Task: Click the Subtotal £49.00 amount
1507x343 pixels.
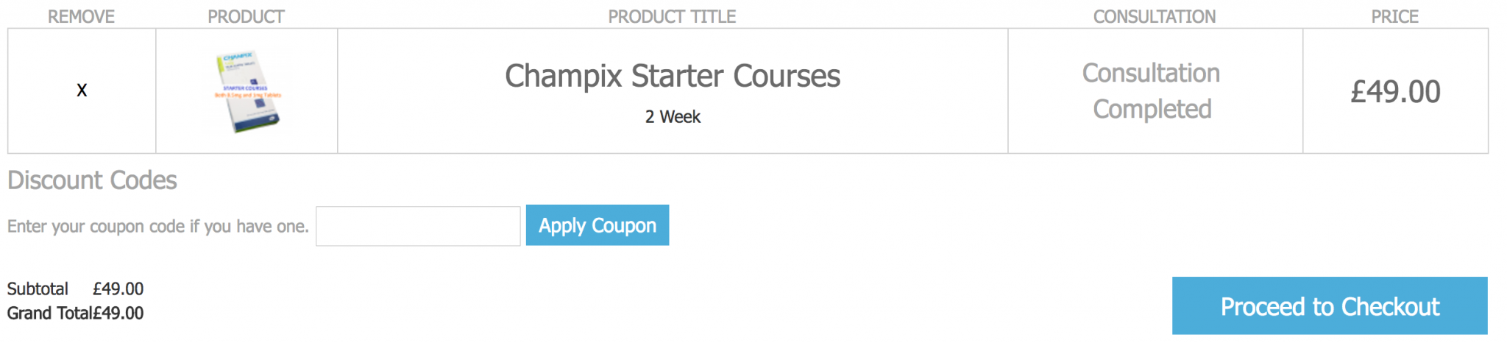Action: pos(118,289)
